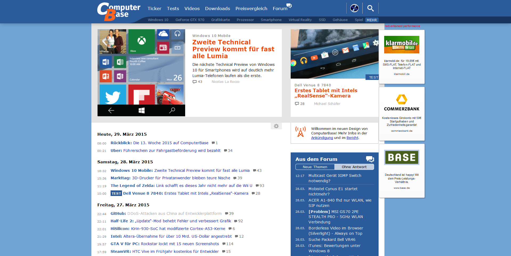
Task: Click the Windows 10 Mobile phone screenshot thumbnail
Action: click(x=141, y=73)
